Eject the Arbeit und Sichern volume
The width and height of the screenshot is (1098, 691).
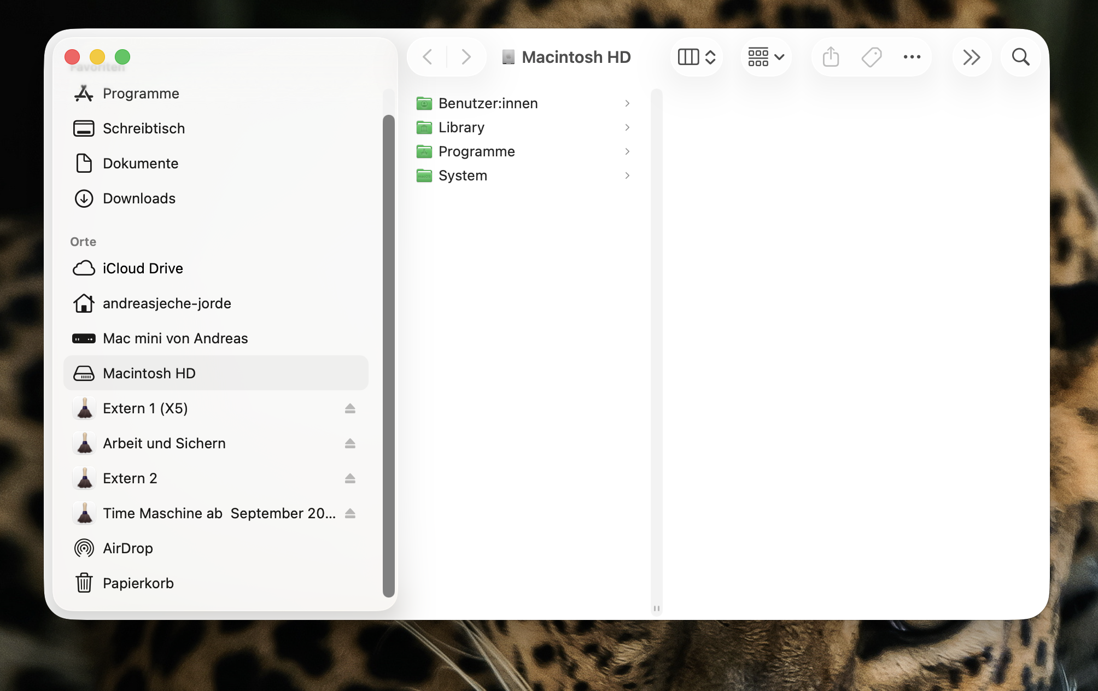pos(350,443)
